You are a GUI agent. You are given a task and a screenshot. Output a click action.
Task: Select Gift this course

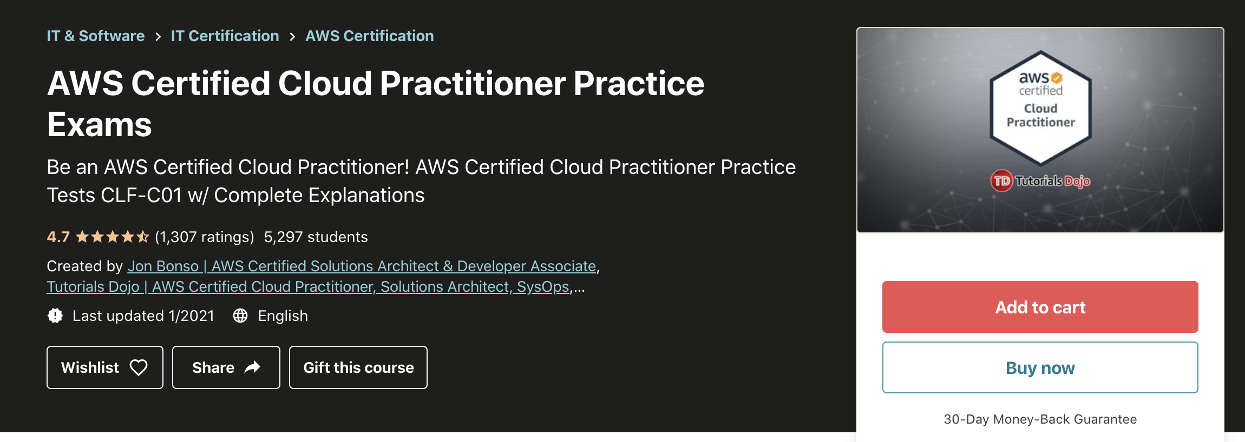(358, 367)
